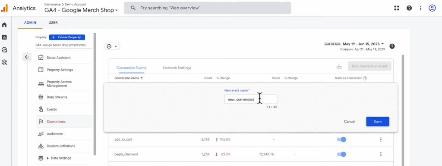Click the Value column header
The width and height of the screenshot is (442, 166).
click(276, 78)
